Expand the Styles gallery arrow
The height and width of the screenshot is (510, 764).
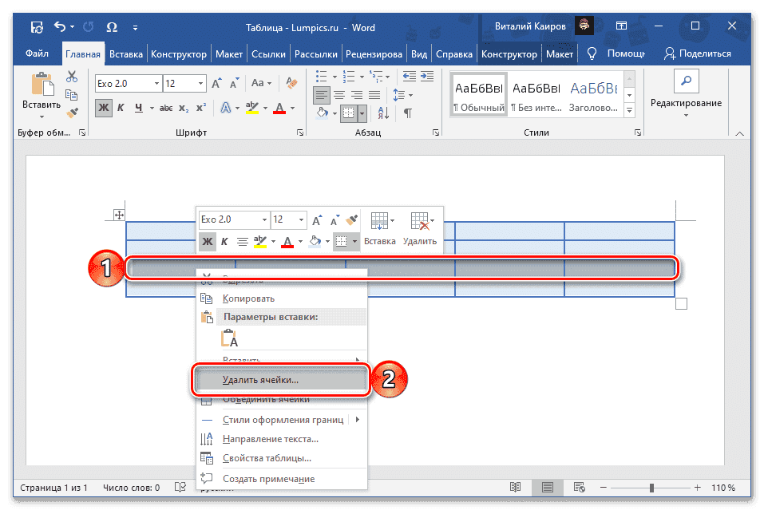[x=630, y=109]
